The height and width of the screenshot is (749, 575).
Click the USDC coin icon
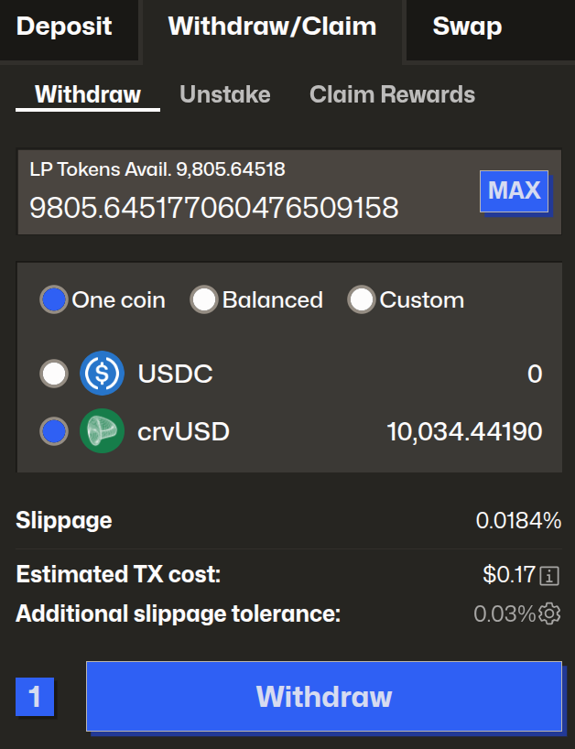102,374
